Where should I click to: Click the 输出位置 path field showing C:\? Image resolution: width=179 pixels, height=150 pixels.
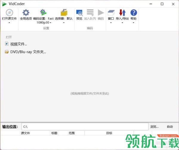(x=85, y=127)
